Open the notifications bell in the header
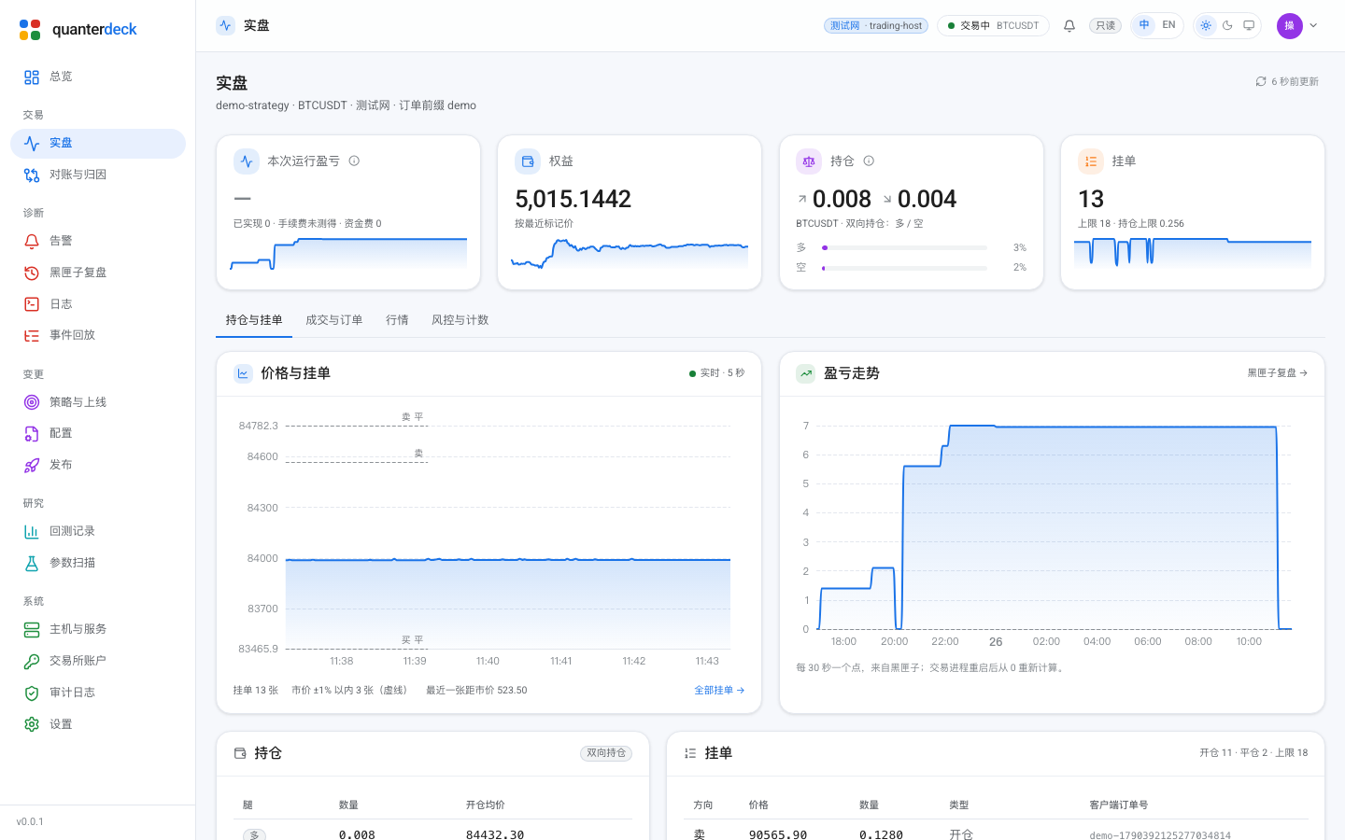 [1069, 26]
